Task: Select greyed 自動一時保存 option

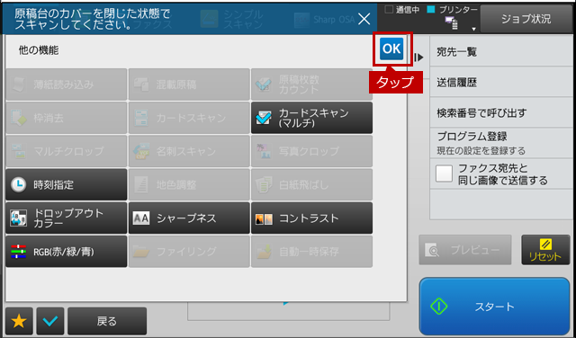Action: (x=312, y=252)
